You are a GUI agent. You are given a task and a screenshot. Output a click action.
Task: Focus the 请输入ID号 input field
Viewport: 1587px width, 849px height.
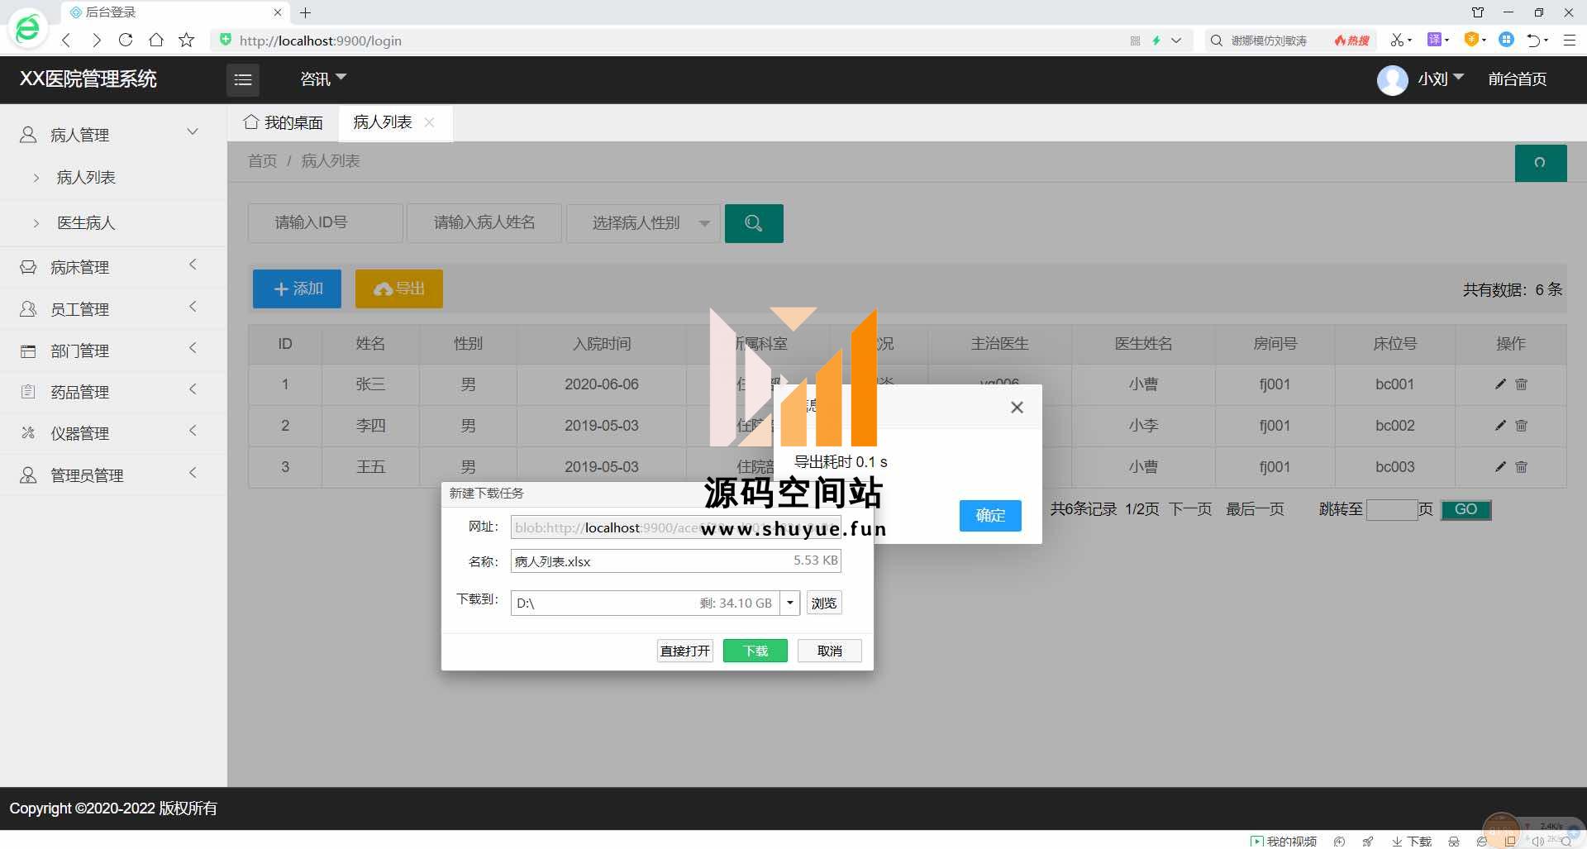326,223
